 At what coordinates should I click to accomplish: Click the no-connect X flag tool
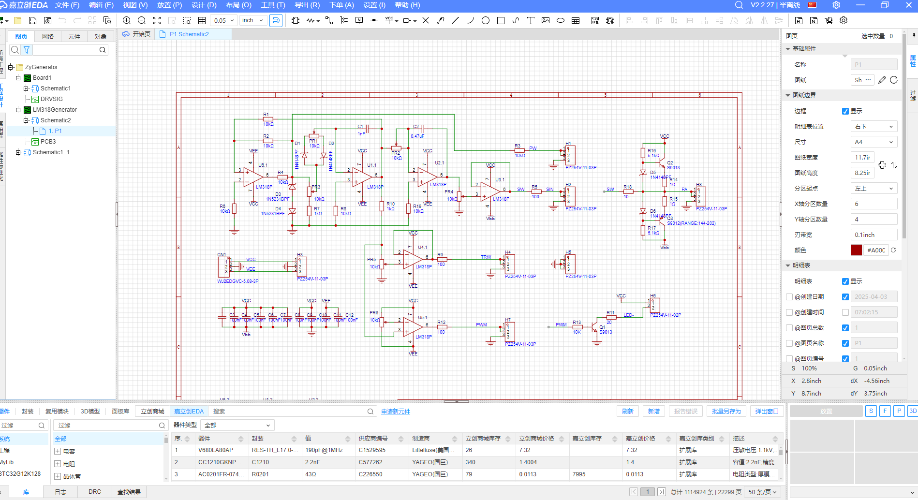pyautogui.click(x=426, y=20)
